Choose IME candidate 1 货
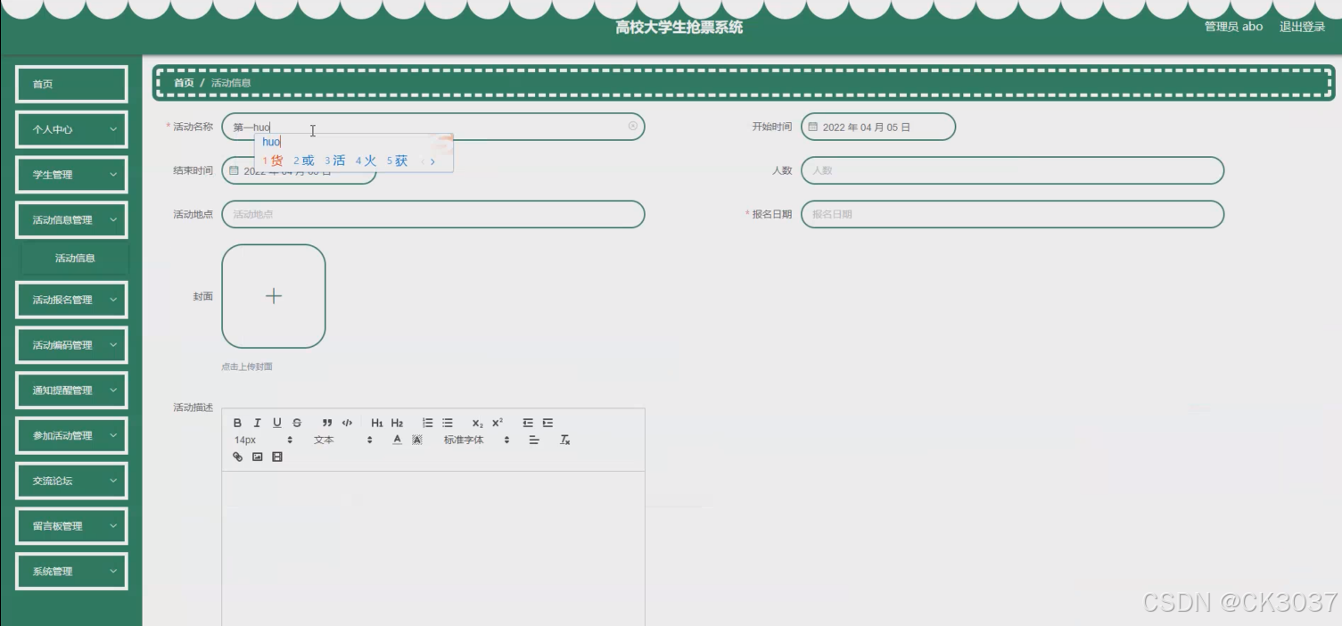Image resolution: width=1342 pixels, height=626 pixels. 273,161
